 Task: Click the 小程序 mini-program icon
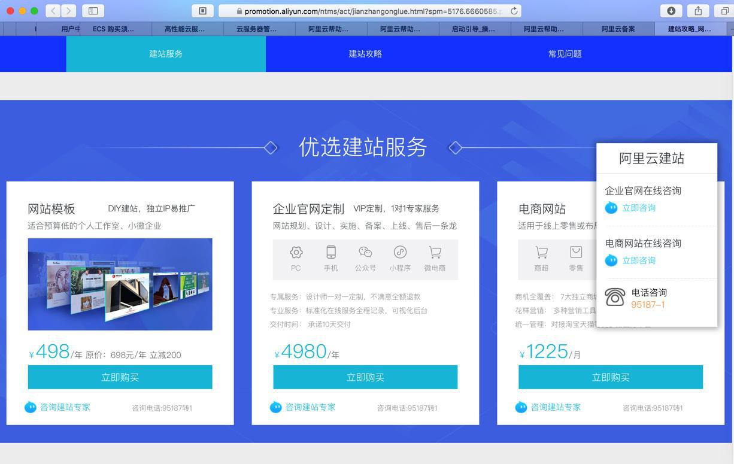(x=400, y=252)
